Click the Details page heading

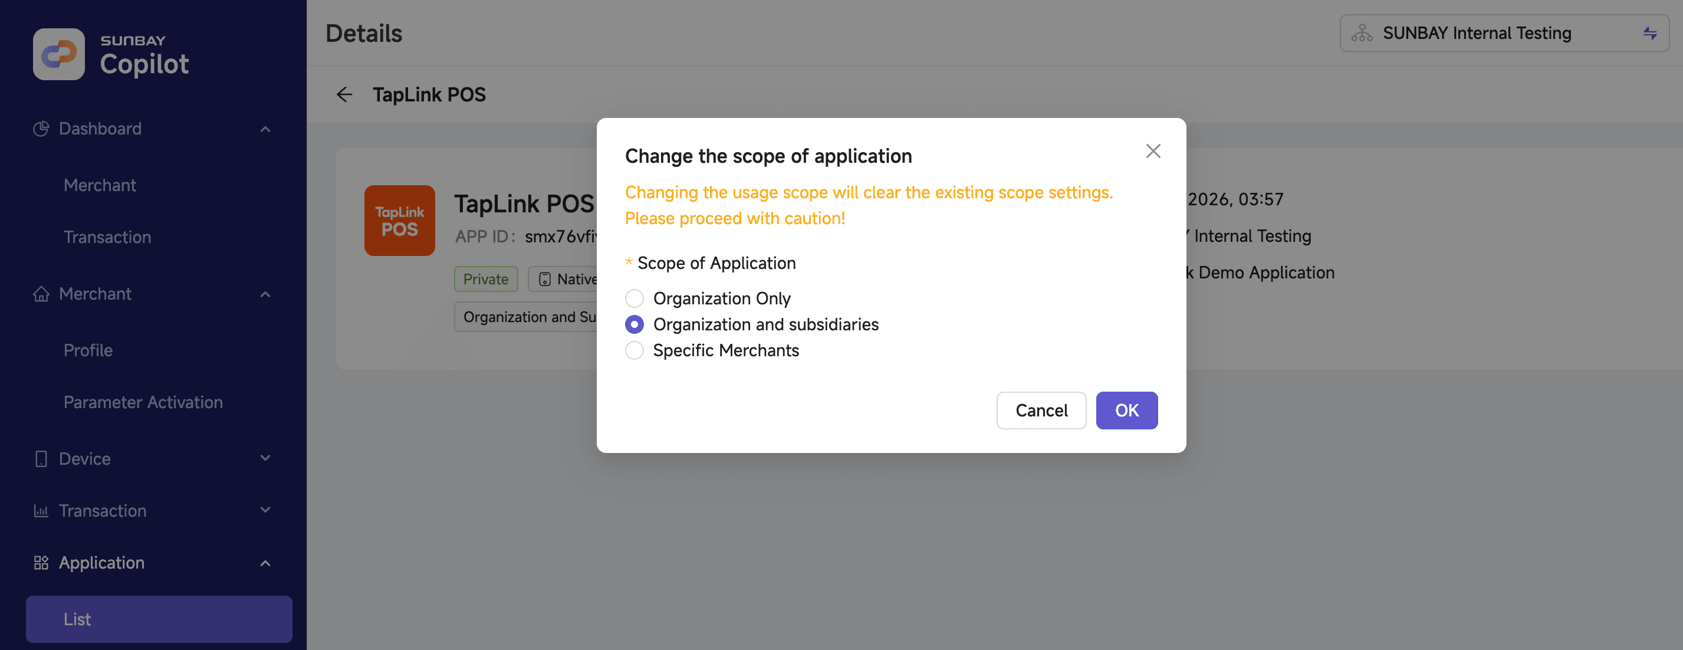(364, 33)
